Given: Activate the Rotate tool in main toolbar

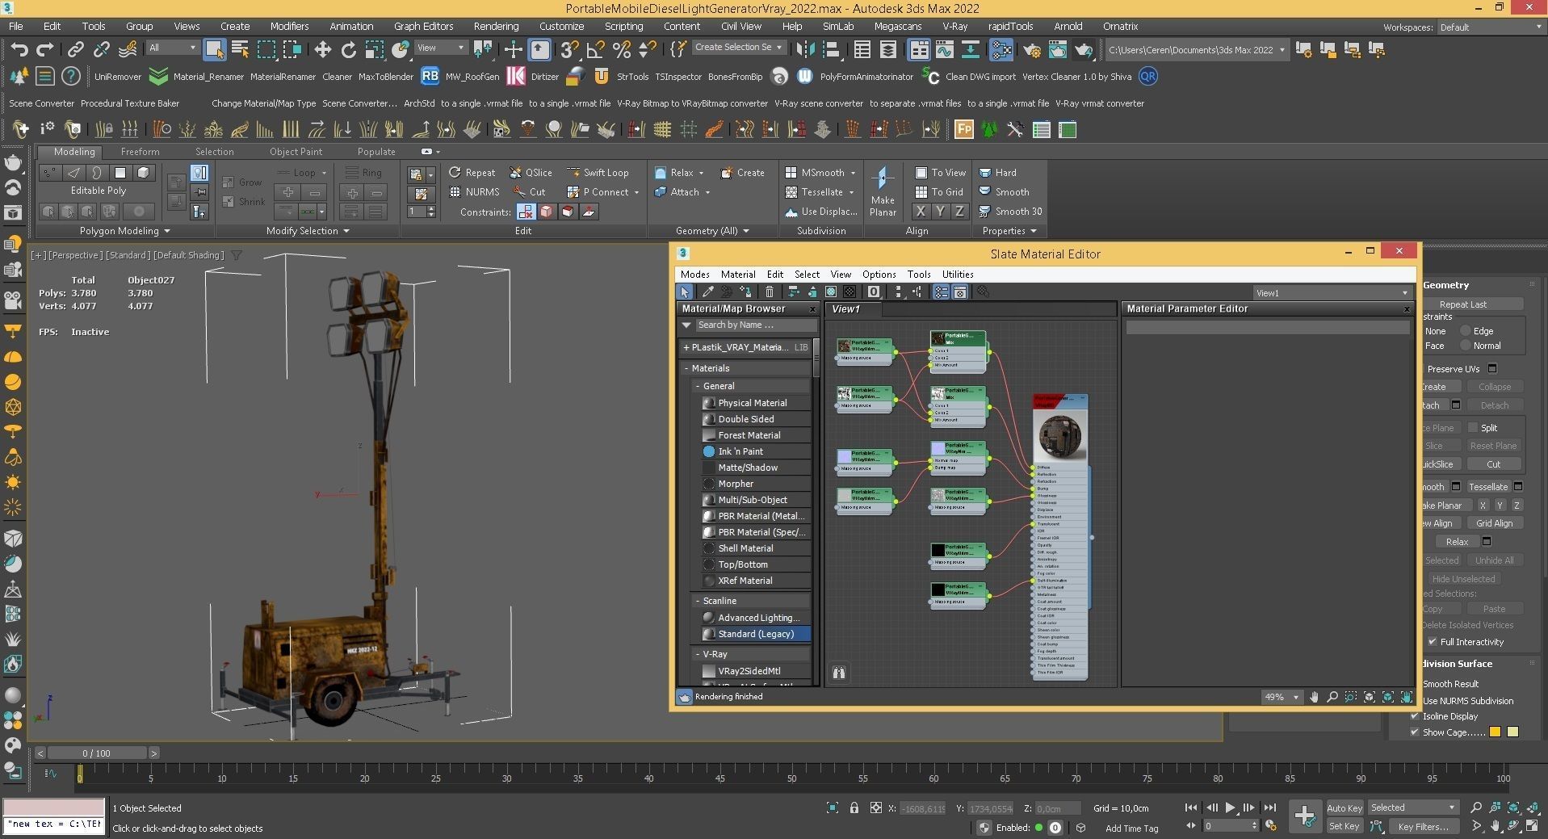Looking at the screenshot, I should point(348,49).
